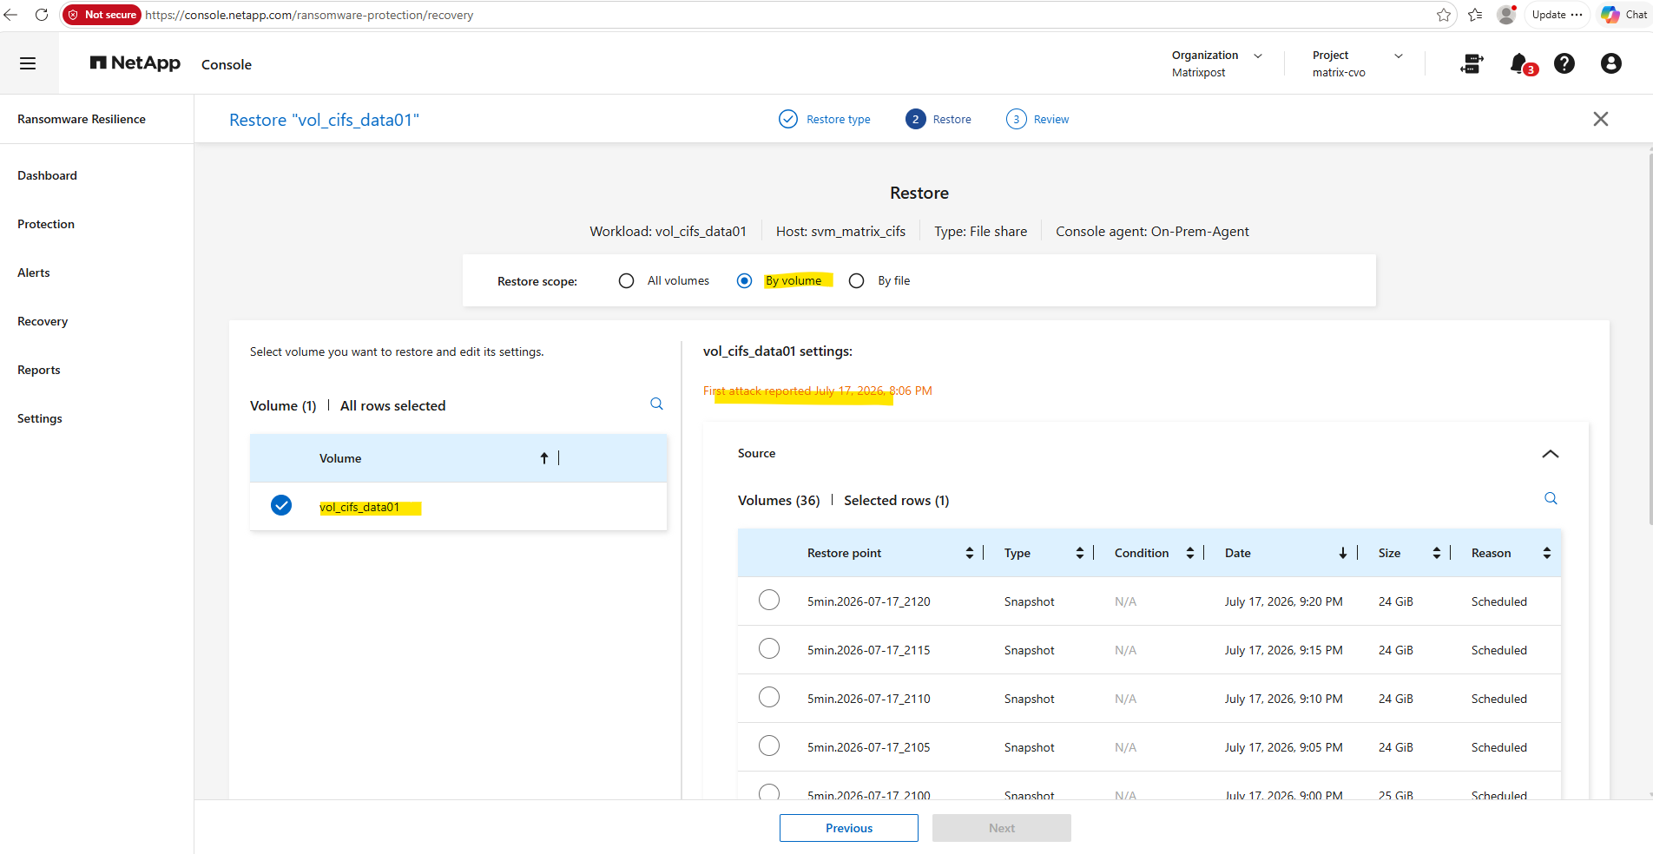Go to Alerts in the sidebar
The image size is (1653, 854).
point(34,273)
